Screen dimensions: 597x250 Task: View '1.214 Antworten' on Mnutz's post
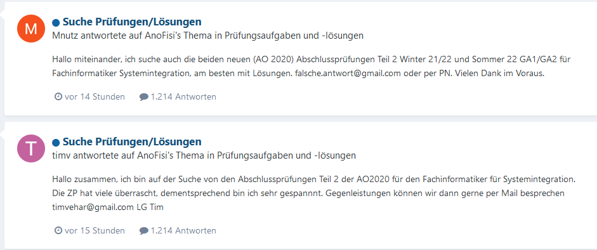point(183,96)
